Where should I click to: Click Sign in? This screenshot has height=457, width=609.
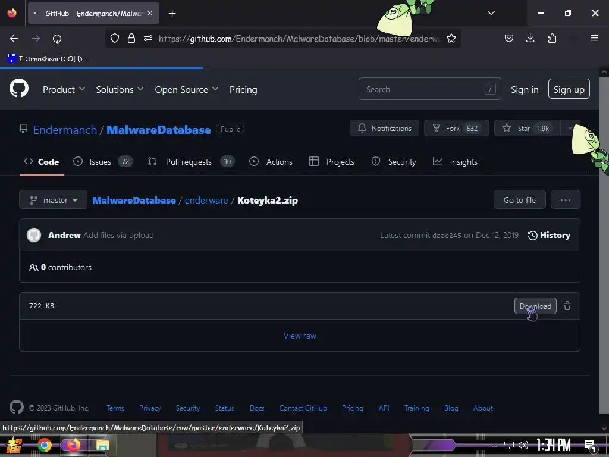[525, 89]
